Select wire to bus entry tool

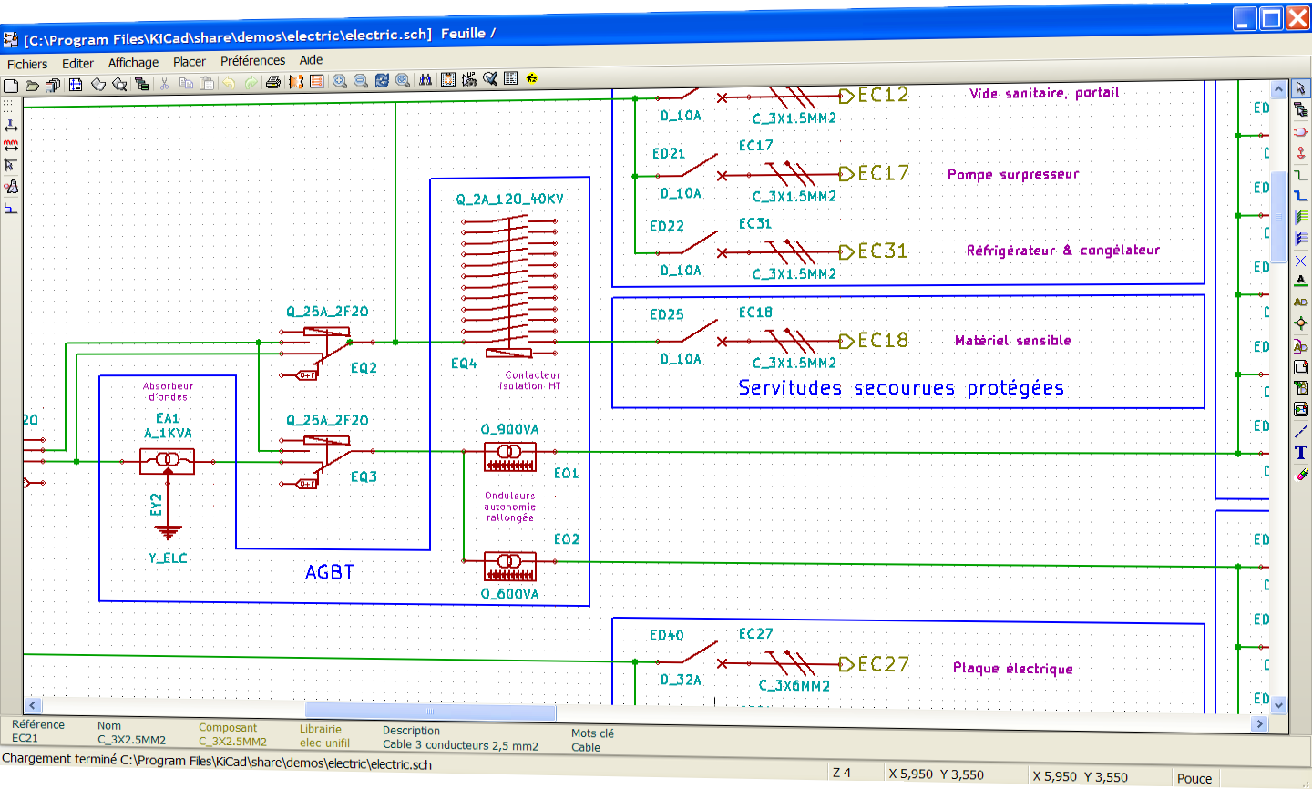(x=1301, y=217)
